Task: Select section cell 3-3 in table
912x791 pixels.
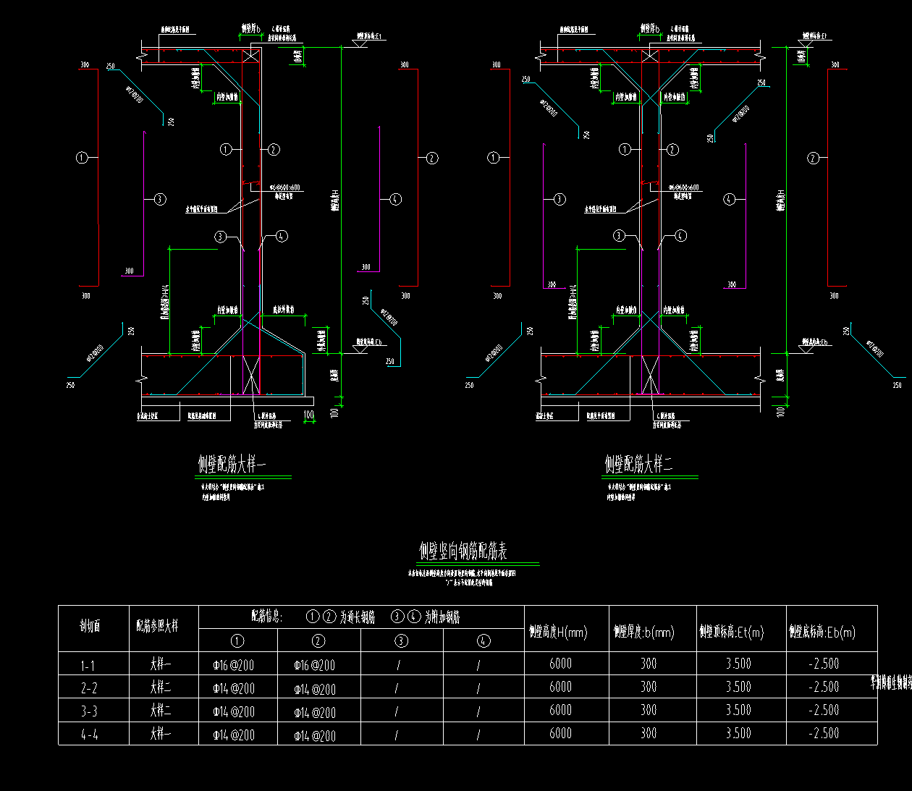Action: click(x=89, y=711)
